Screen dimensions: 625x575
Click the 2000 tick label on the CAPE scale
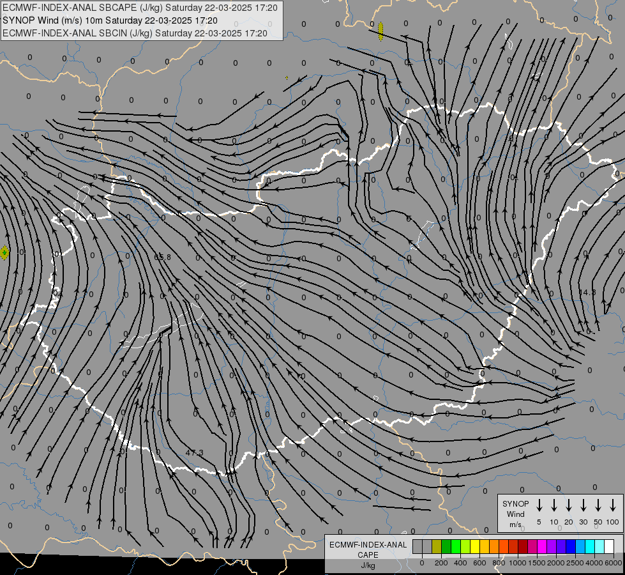pyautogui.click(x=555, y=563)
